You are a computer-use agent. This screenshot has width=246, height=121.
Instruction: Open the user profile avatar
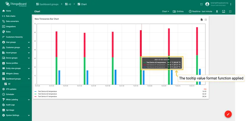pos(207,4)
